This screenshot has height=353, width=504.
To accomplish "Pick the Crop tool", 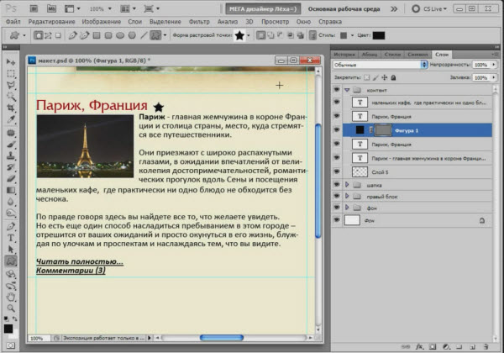I will [11, 109].
